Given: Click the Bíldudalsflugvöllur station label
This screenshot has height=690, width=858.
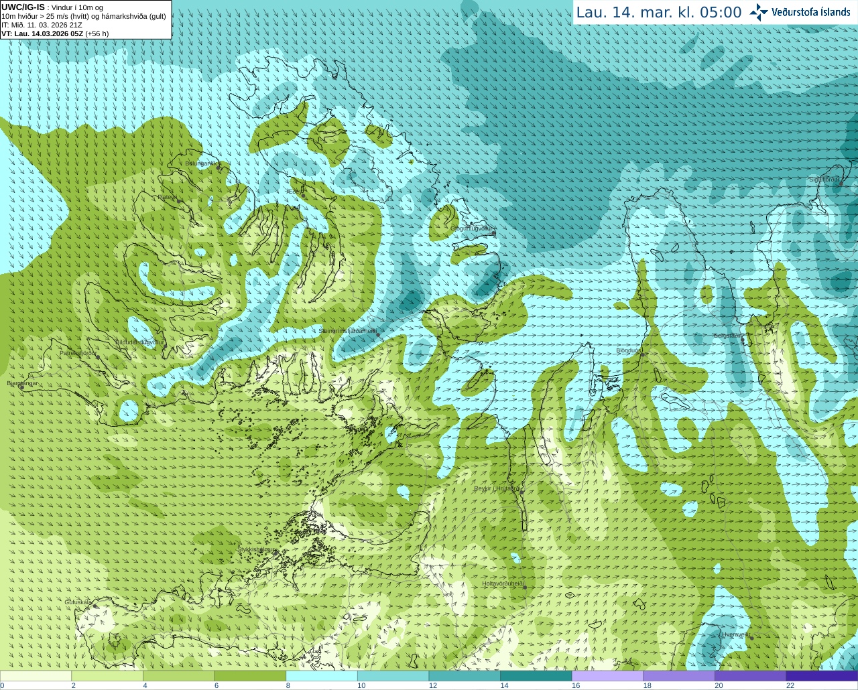Looking at the screenshot, I should (139, 342).
